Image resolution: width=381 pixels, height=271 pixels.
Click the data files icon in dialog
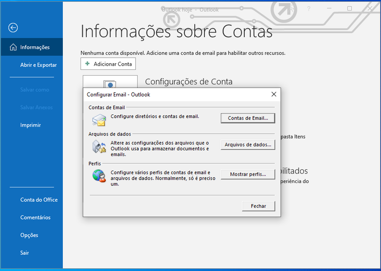click(x=99, y=147)
